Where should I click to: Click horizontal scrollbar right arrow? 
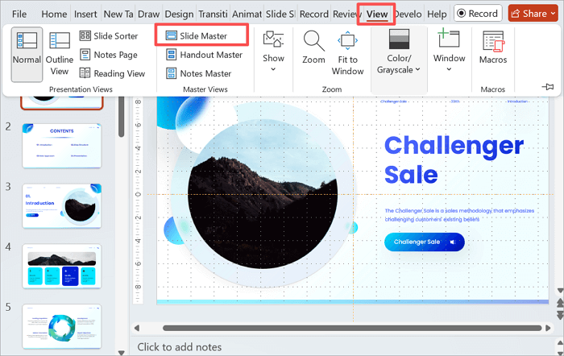coord(548,328)
